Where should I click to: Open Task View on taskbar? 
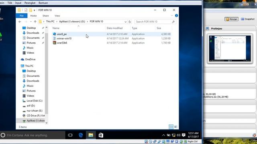point(70,135)
